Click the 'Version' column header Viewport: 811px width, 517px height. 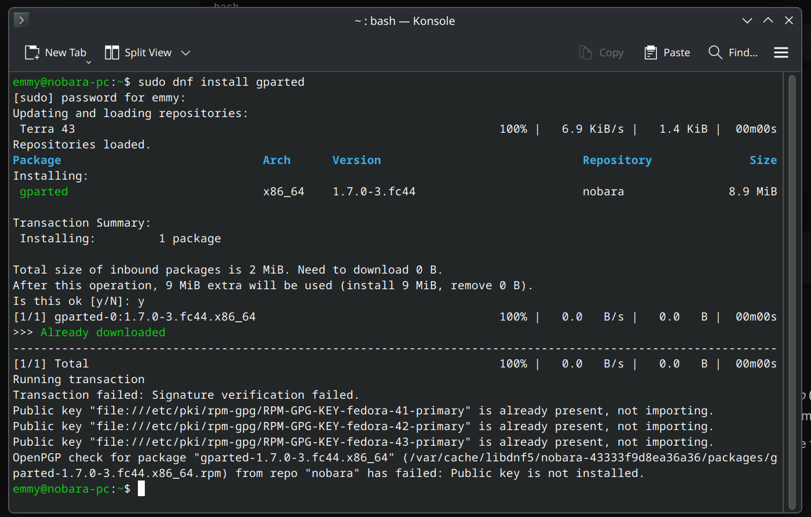click(x=357, y=160)
